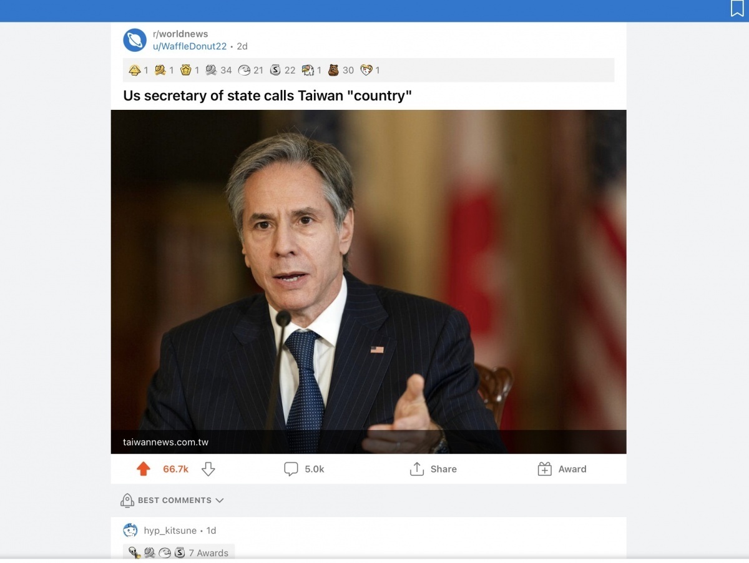The image size is (749, 563).
Task: Give an Award using the gift icon
Action: tap(545, 469)
